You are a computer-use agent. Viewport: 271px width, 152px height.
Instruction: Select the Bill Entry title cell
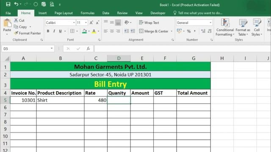(111, 84)
